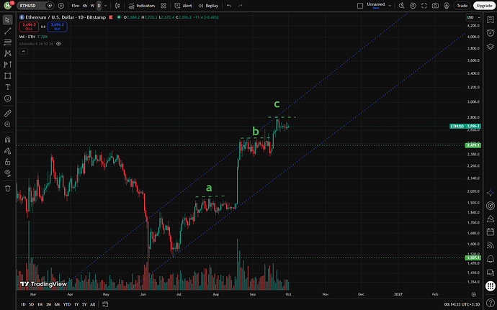Set date range to All
497x310 pixels.
point(92,304)
